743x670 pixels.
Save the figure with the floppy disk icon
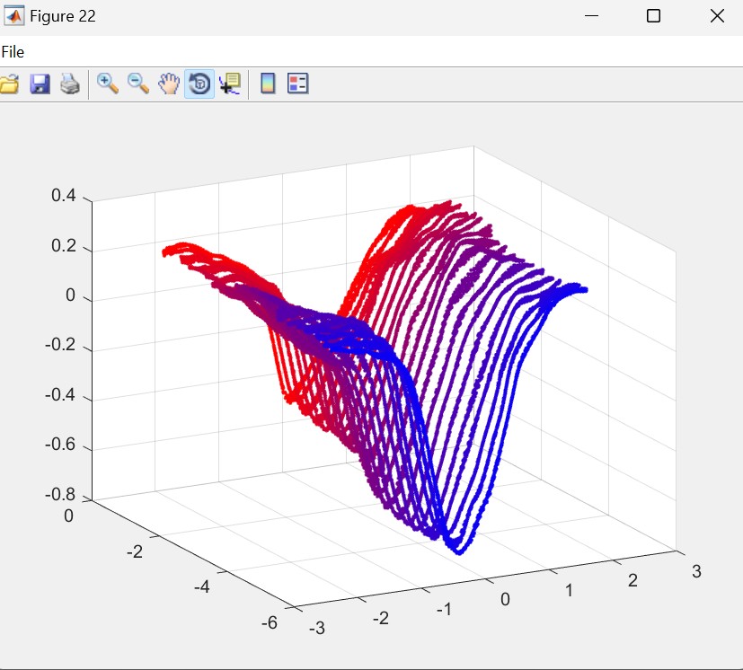click(x=40, y=84)
